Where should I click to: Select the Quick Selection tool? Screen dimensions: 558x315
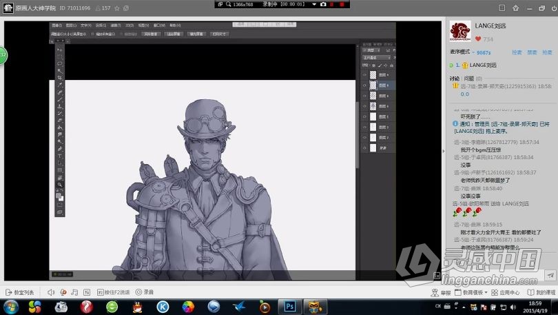click(59, 71)
